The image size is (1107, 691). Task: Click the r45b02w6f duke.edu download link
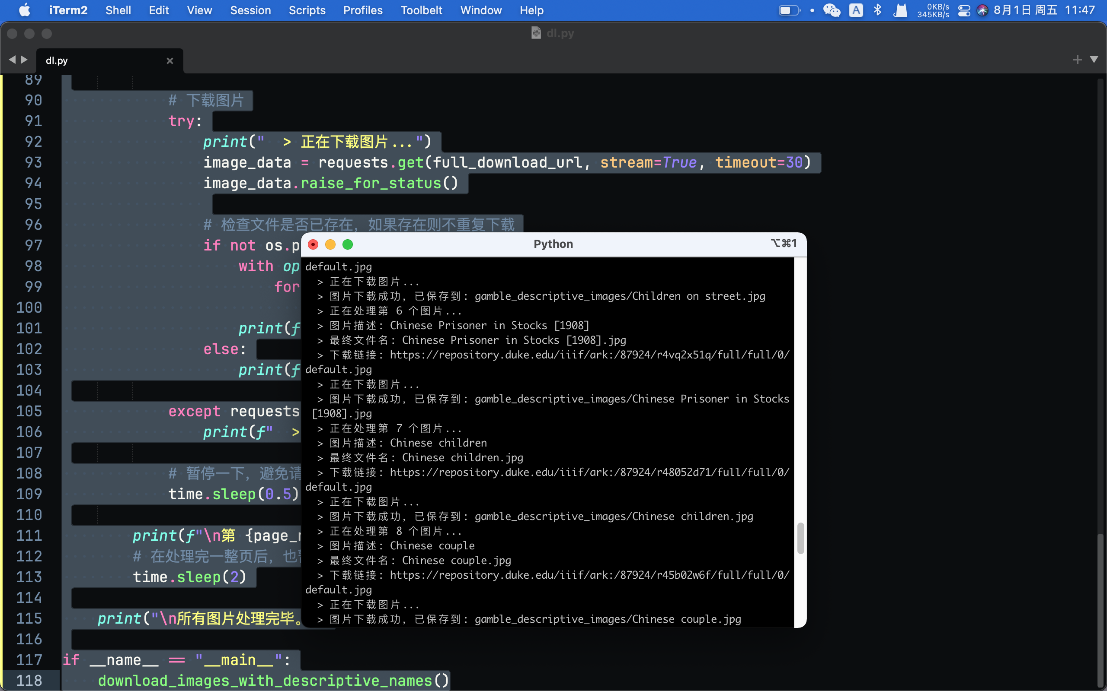[x=590, y=575]
